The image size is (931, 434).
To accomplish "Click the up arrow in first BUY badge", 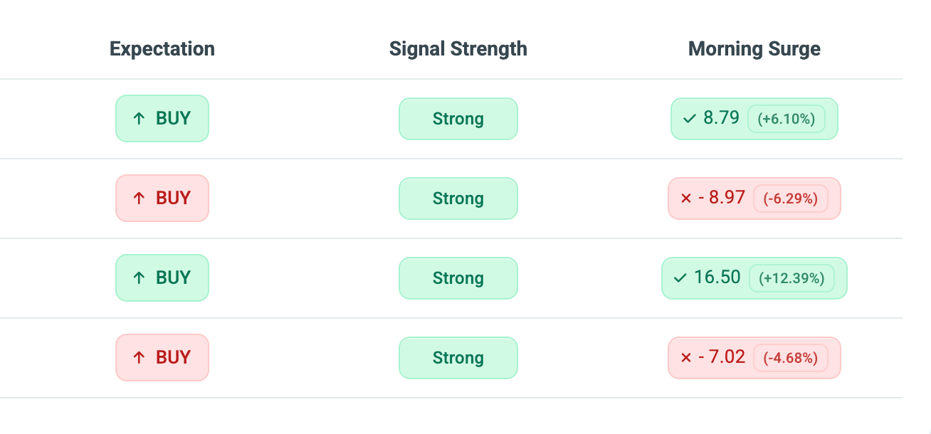I will [x=140, y=119].
